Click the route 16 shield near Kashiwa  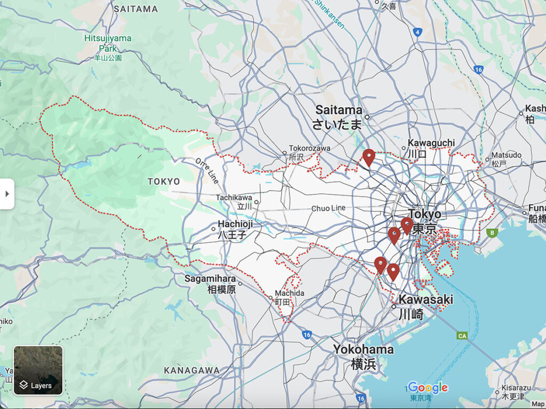point(478,70)
